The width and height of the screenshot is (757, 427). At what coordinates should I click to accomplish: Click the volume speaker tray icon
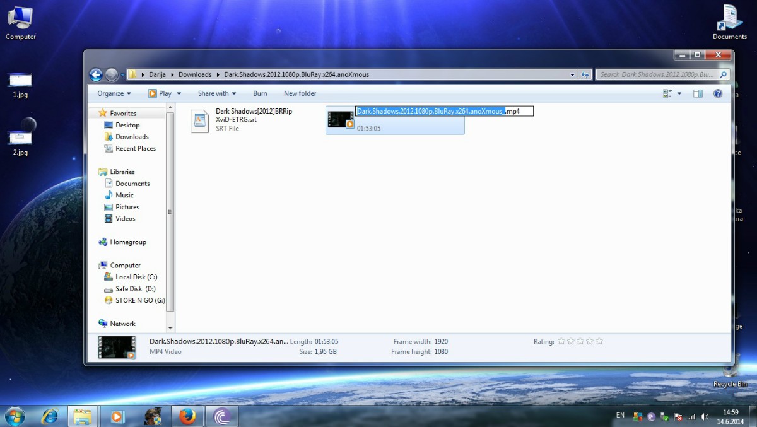click(x=704, y=417)
